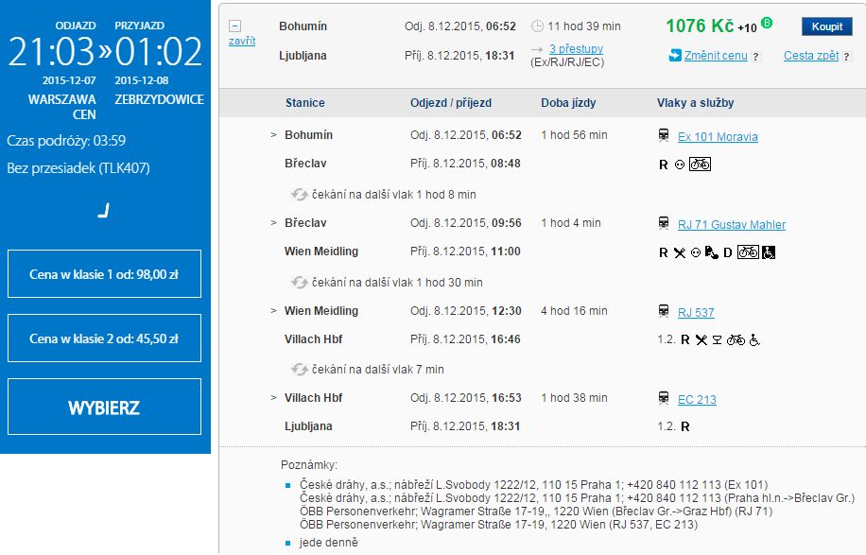Click the wheelchair icon under RJ 537
This screenshot has height=555, width=866.
(754, 339)
